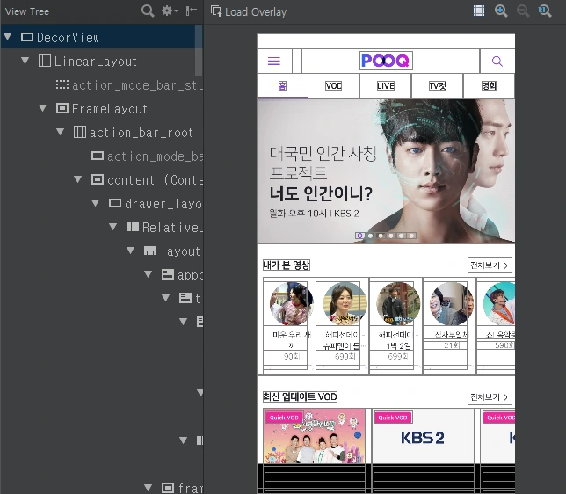This screenshot has height=494, width=566.
Task: Zoom preview to actual size
Action: coord(545,11)
